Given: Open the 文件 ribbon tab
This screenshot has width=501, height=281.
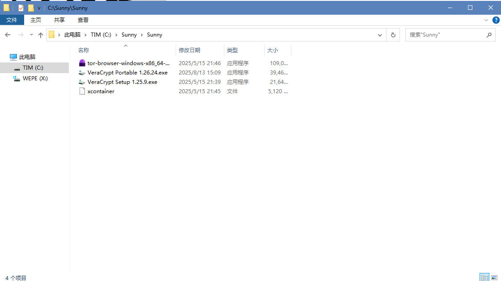Looking at the screenshot, I should [x=12, y=20].
